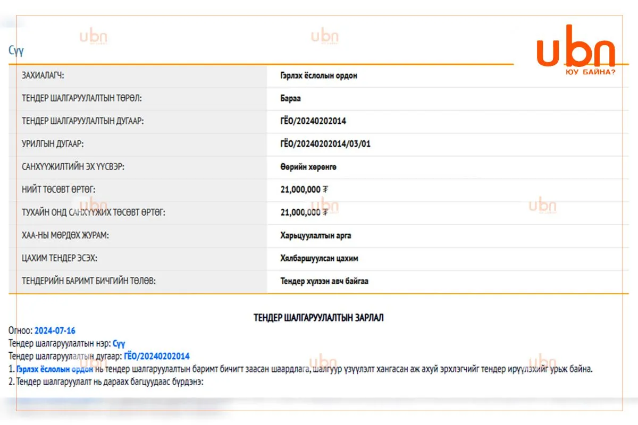Follow the blue "ГЁО/20240202014" link in the notice
This screenshot has width=638, height=425.
click(157, 356)
